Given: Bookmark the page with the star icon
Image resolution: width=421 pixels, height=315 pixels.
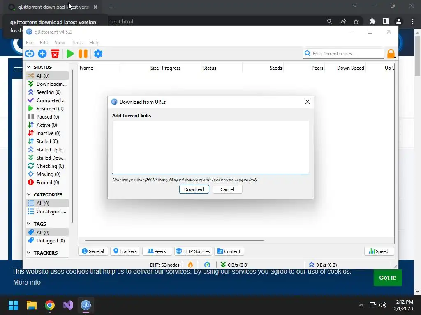Looking at the screenshot, I should [356, 21].
